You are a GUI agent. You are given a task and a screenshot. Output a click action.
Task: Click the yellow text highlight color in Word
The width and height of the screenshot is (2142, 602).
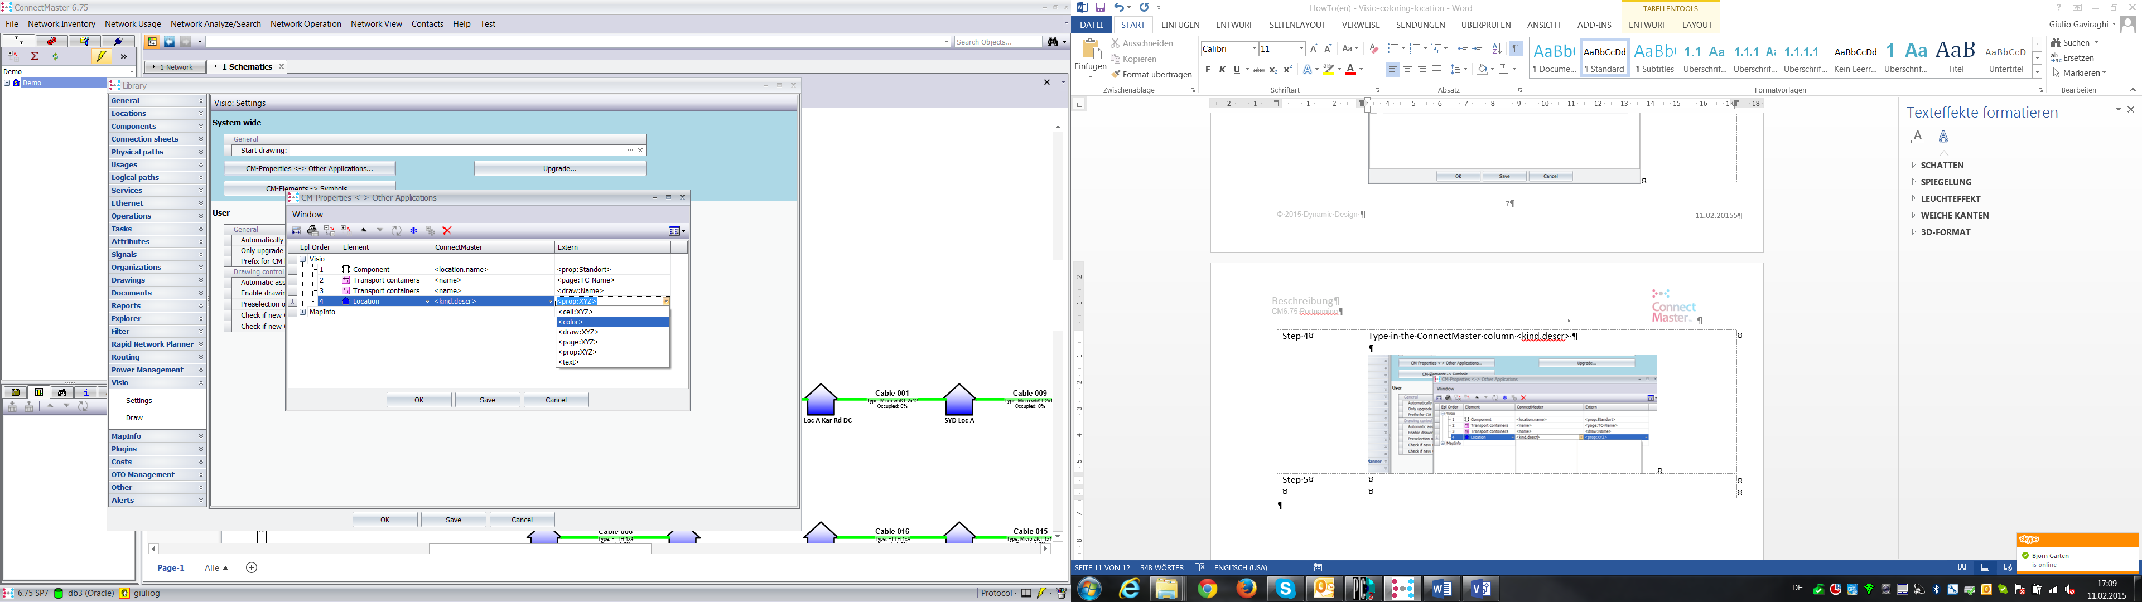pyautogui.click(x=1329, y=70)
